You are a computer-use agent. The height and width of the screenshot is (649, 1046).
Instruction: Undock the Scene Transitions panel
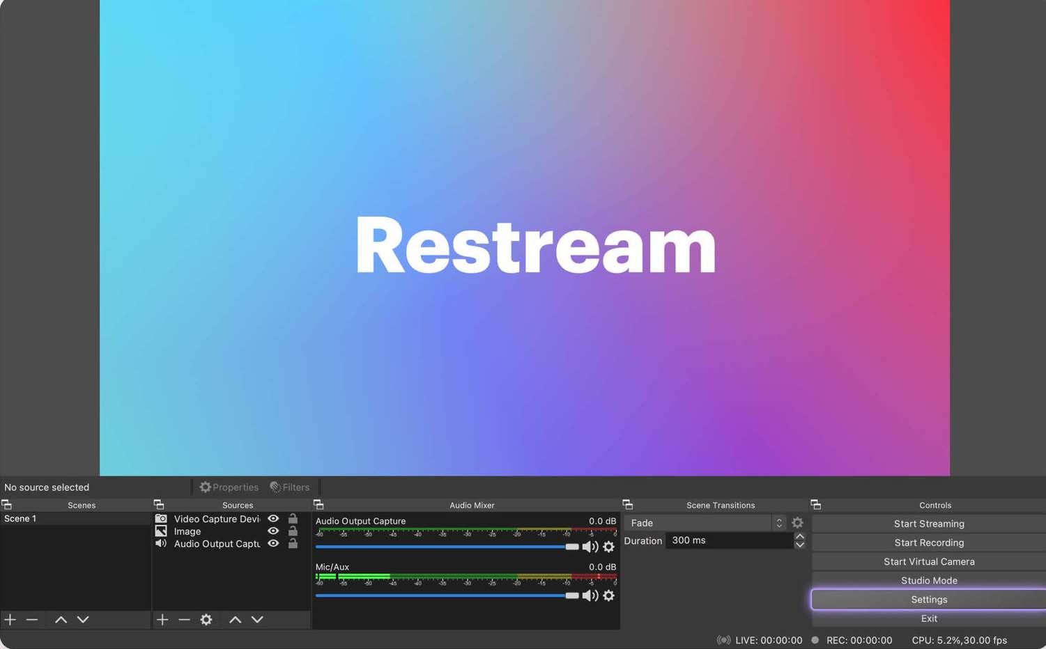(628, 505)
